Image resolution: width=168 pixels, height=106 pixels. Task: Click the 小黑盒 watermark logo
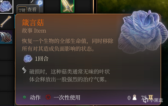153,100
